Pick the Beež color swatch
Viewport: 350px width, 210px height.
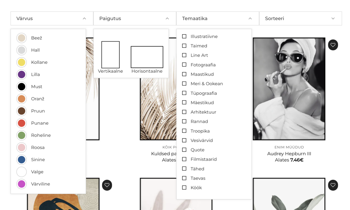pos(21,38)
